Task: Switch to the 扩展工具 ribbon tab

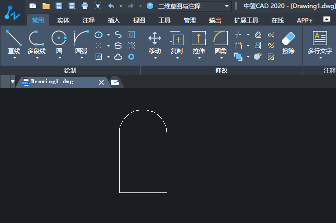Action: tap(246, 21)
